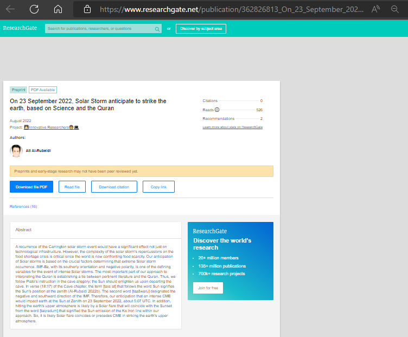Image resolution: width=408 pixels, height=337 pixels.
Task: Reload the page with the refresh icon
Action: [34, 9]
